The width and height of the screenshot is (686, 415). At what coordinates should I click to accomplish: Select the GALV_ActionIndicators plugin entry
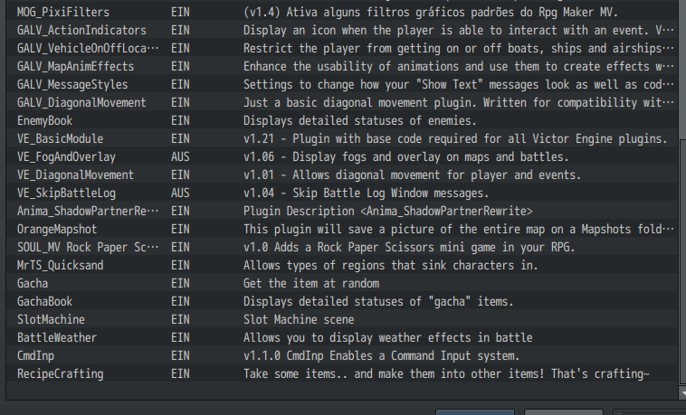click(x=342, y=30)
